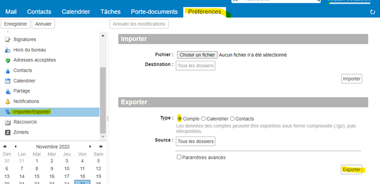
Task: Open Source Tous les dossiers selector
Action: 195,141
